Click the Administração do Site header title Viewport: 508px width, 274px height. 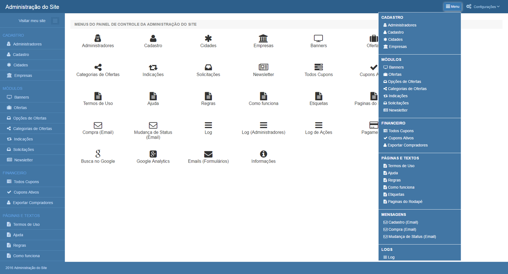coord(32,7)
